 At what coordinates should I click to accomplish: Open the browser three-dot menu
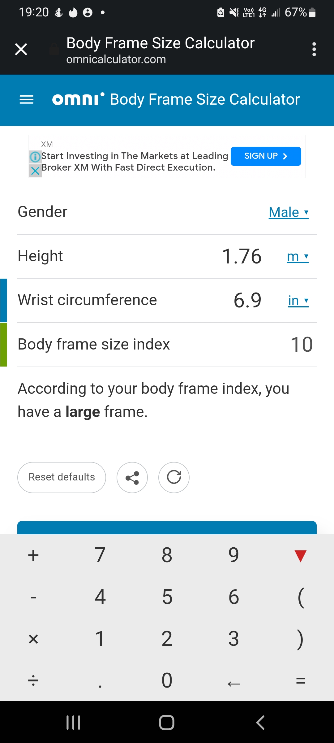[314, 50]
